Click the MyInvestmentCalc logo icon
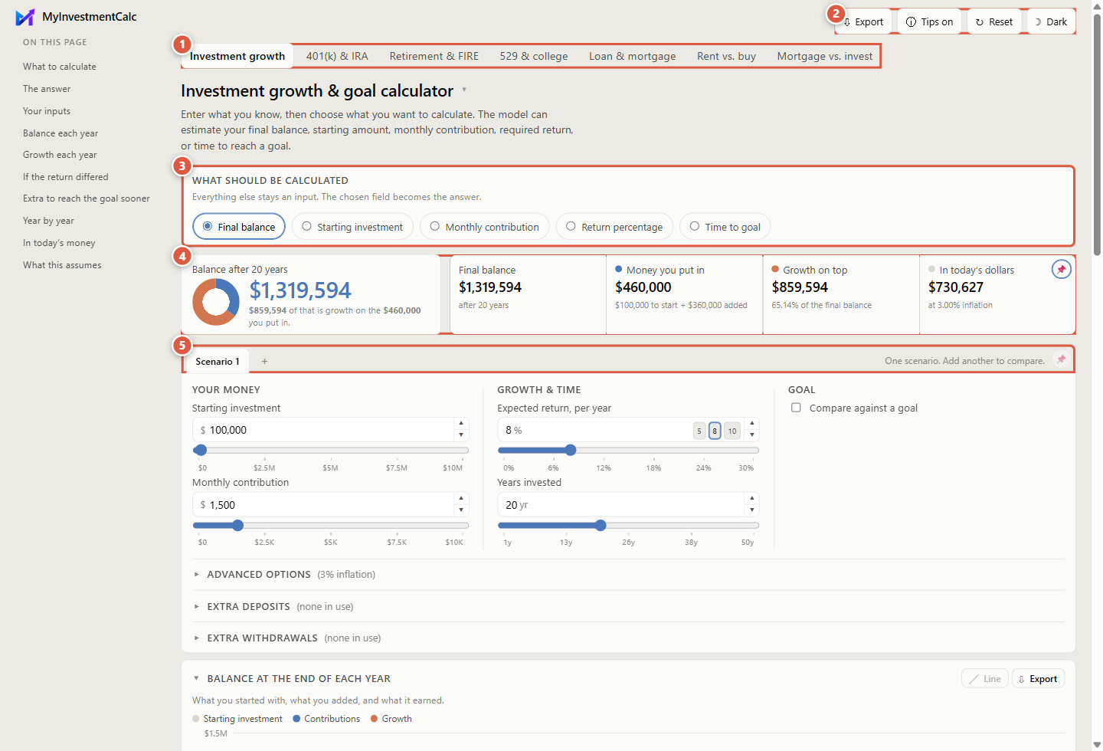The height and width of the screenshot is (751, 1103). point(25,17)
